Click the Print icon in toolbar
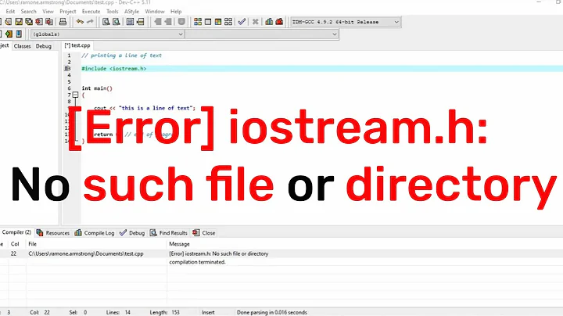The height and width of the screenshot is (316, 563). coord(63,22)
